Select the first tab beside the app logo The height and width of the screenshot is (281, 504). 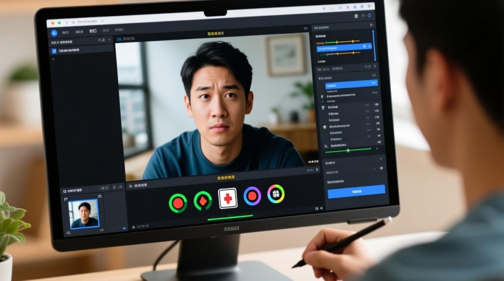65,33
